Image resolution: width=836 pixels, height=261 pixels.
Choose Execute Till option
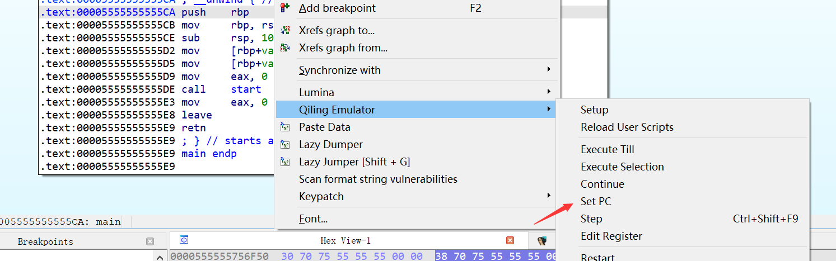pyautogui.click(x=608, y=149)
